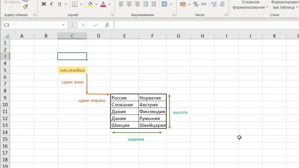
Task: Click the Name Box showing C3
Action: (32, 25)
